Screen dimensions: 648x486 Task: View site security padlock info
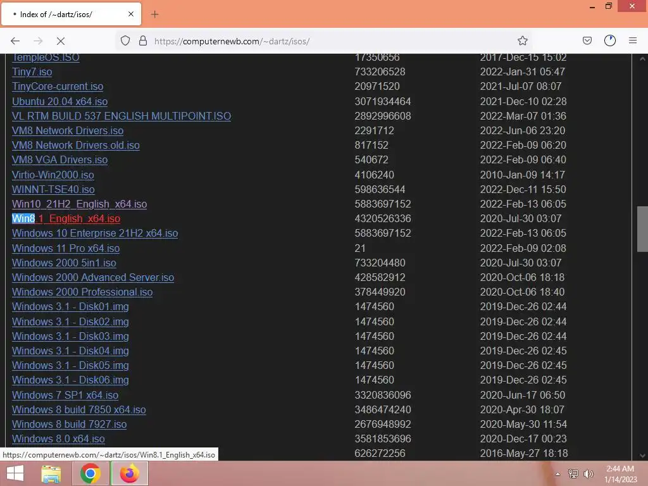click(x=143, y=40)
